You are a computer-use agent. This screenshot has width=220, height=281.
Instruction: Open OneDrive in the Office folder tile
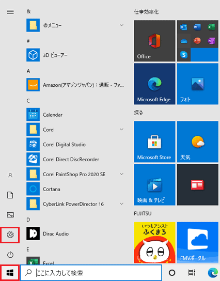click(x=184, y=41)
